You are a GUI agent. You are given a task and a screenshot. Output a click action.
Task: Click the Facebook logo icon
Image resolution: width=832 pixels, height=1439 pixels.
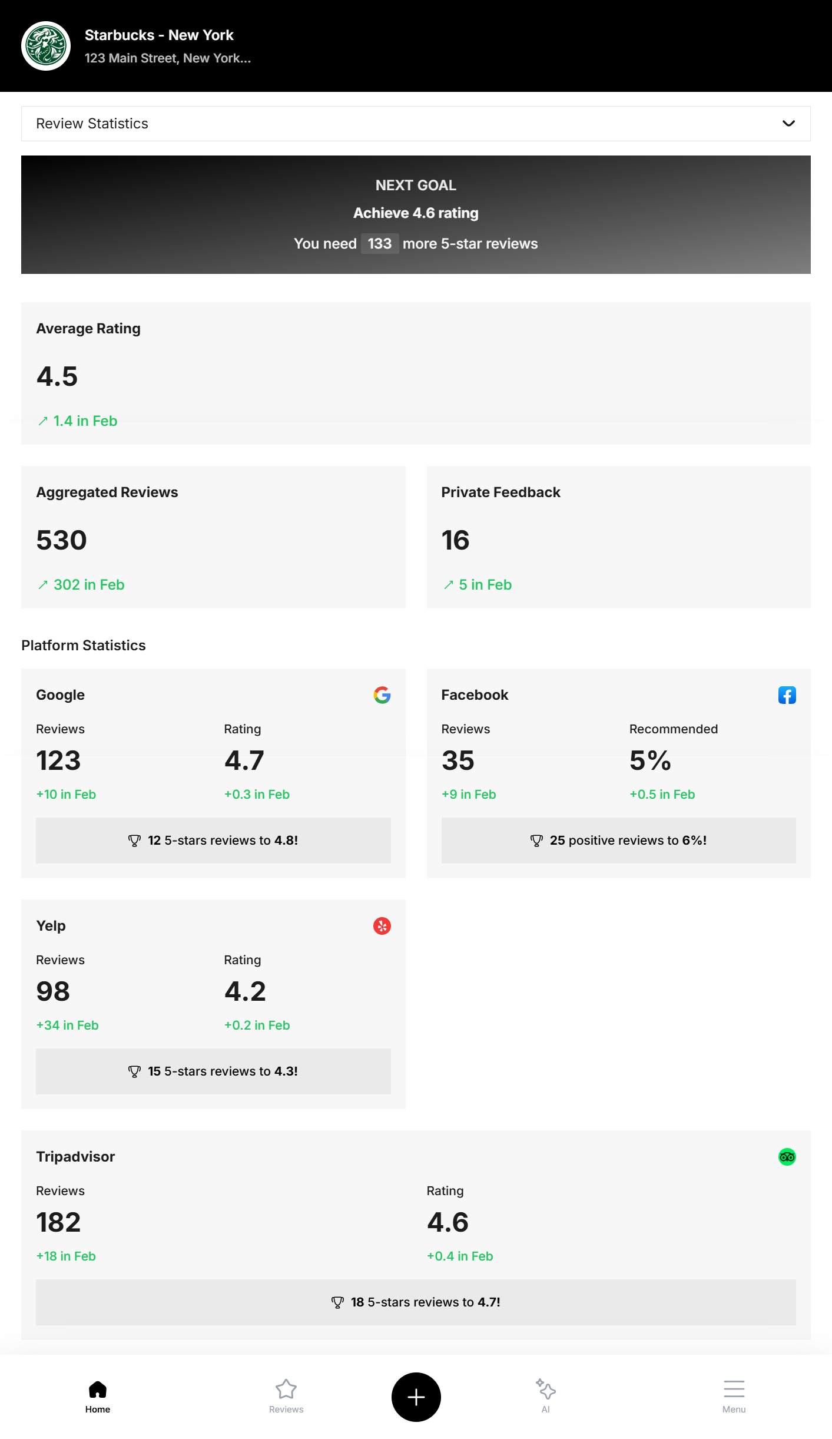(x=787, y=695)
